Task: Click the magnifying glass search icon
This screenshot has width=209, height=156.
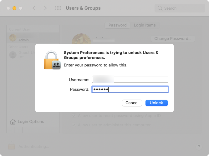Action: pos(160,8)
